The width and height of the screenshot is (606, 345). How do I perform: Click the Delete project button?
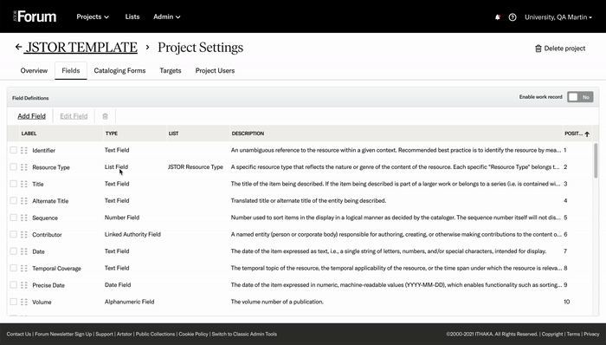coord(560,49)
